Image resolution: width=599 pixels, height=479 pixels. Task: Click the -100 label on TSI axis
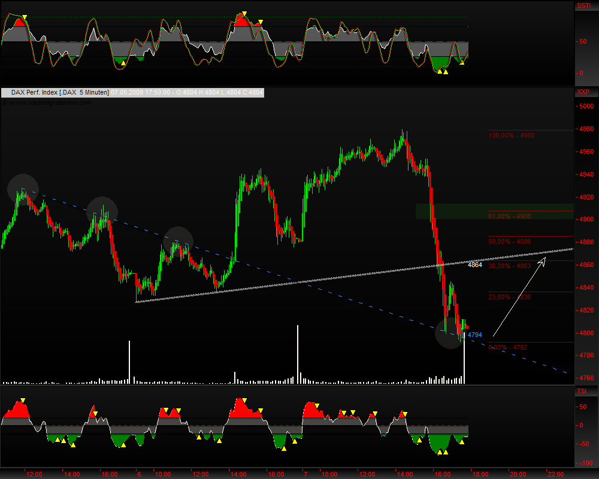(x=586, y=463)
